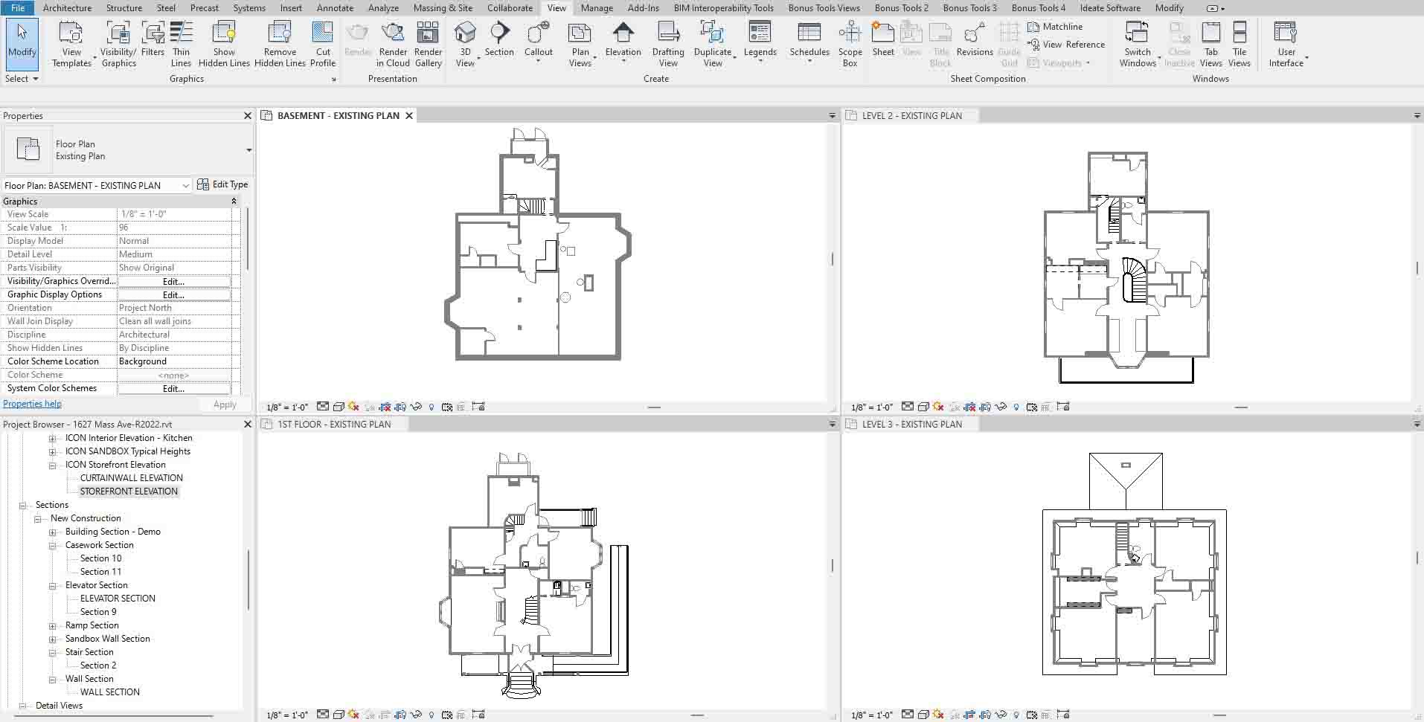
Task: Expand the Ramp Section tree node
Action: pyautogui.click(x=53, y=625)
